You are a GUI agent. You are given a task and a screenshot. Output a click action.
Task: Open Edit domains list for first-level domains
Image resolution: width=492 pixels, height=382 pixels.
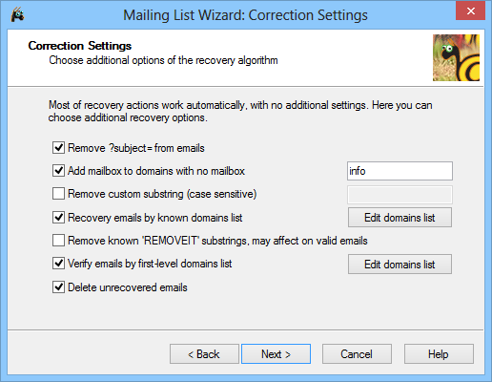pos(400,264)
